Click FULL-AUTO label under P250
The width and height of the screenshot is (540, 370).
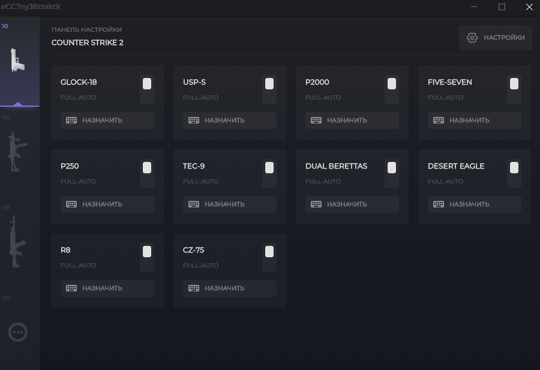[78, 181]
